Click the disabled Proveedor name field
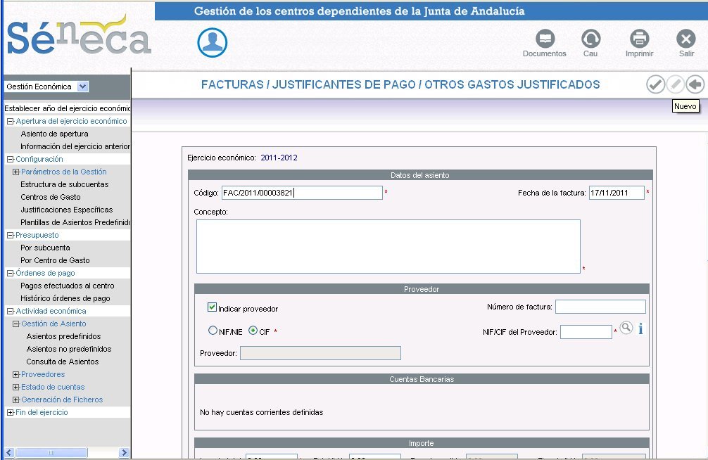The width and height of the screenshot is (708, 460). [321, 353]
